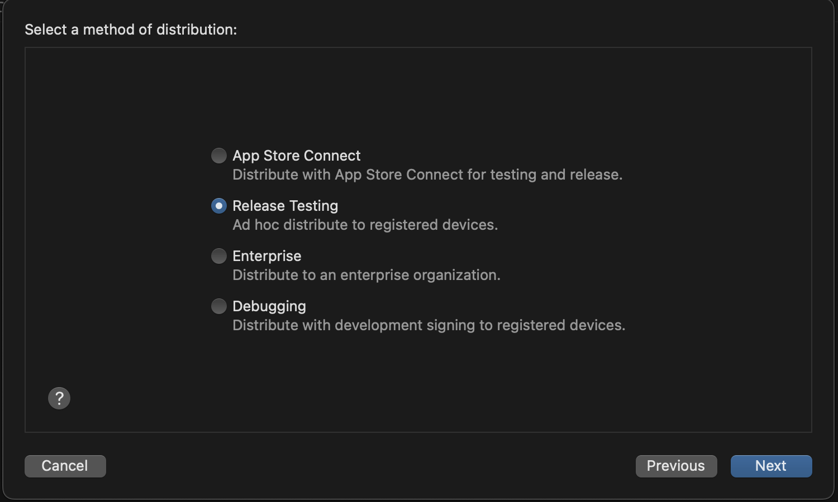Click empty panel space above App Store Connect
The image size is (838, 502).
coord(418,95)
